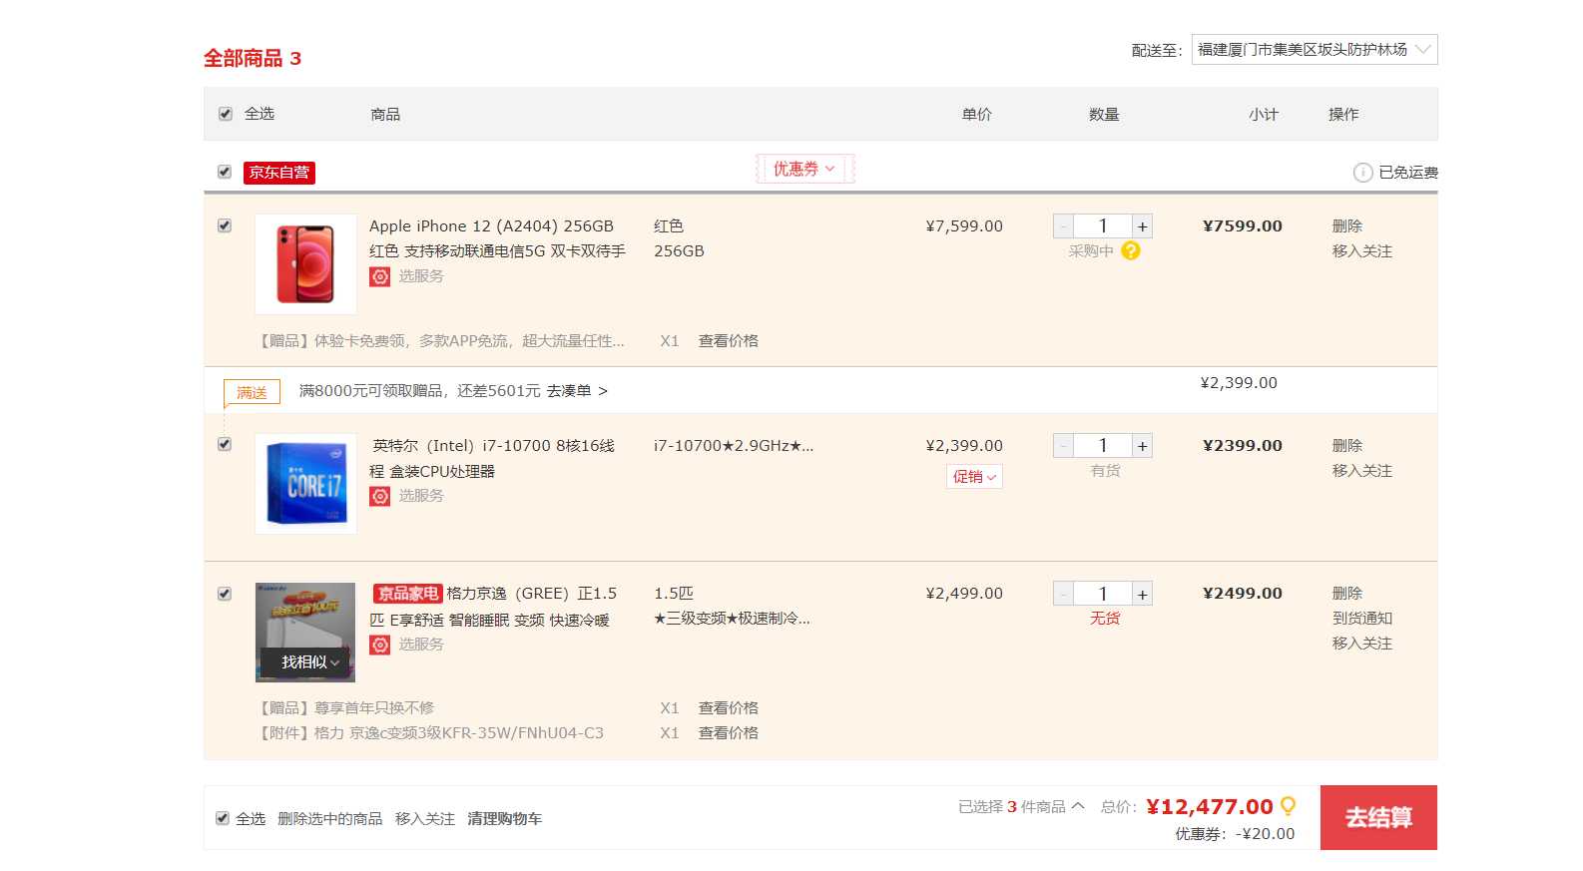The height and width of the screenshot is (871, 1583).
Task: Click the 无货 out-of-stock label
Action: (1105, 619)
